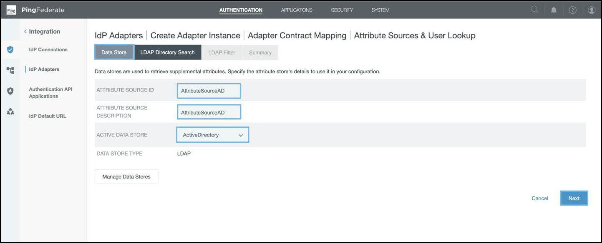Select the shield checkmark sidebar icon
This screenshot has width=602, height=243.
coord(10,50)
